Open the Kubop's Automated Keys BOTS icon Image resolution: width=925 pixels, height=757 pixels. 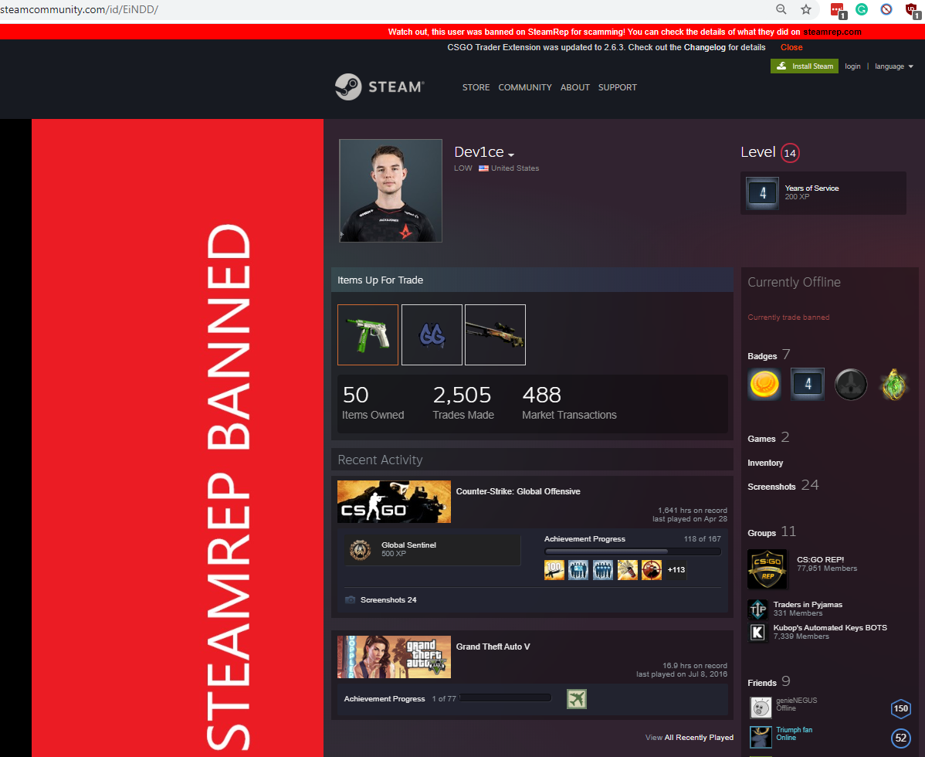click(x=757, y=633)
